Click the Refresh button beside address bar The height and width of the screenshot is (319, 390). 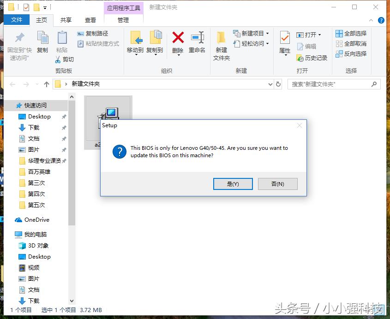click(278, 84)
